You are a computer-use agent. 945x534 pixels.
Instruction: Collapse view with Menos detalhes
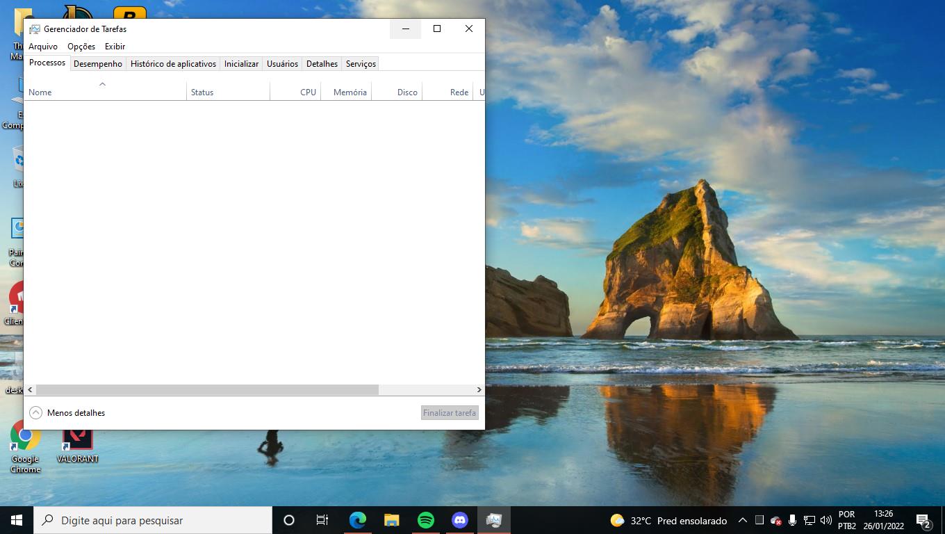(x=67, y=413)
